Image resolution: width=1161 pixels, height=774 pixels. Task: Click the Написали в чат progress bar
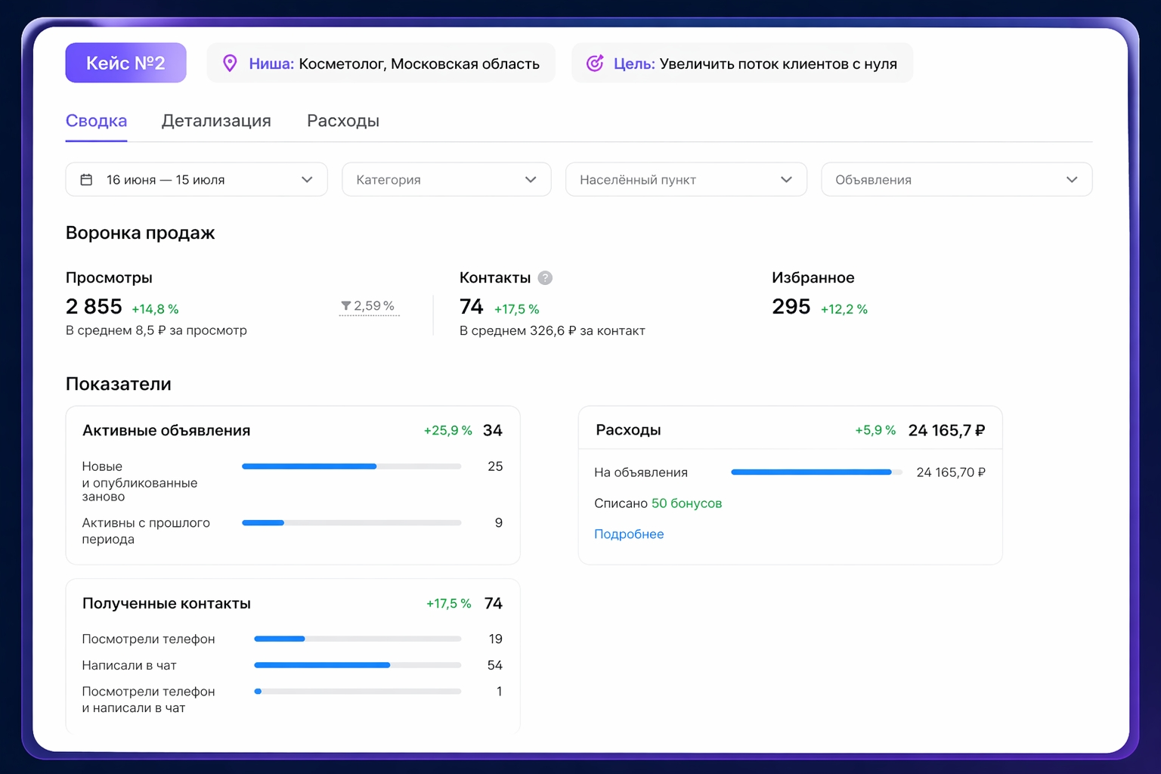click(358, 665)
